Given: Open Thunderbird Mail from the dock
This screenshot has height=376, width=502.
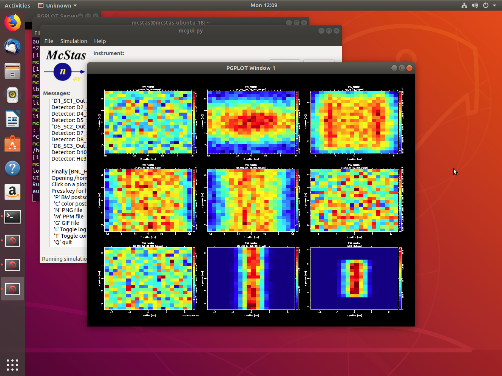Looking at the screenshot, I should [12, 47].
